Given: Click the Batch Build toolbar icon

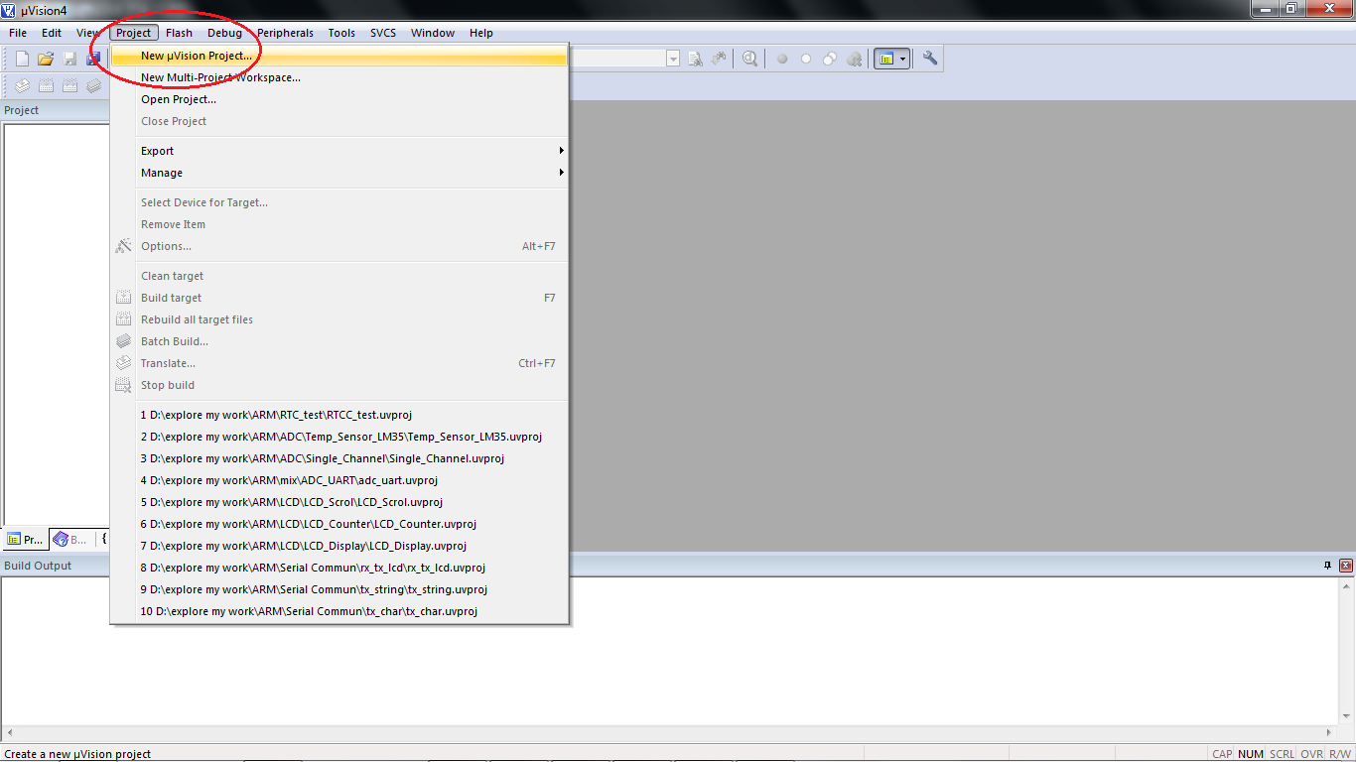Looking at the screenshot, I should point(93,86).
